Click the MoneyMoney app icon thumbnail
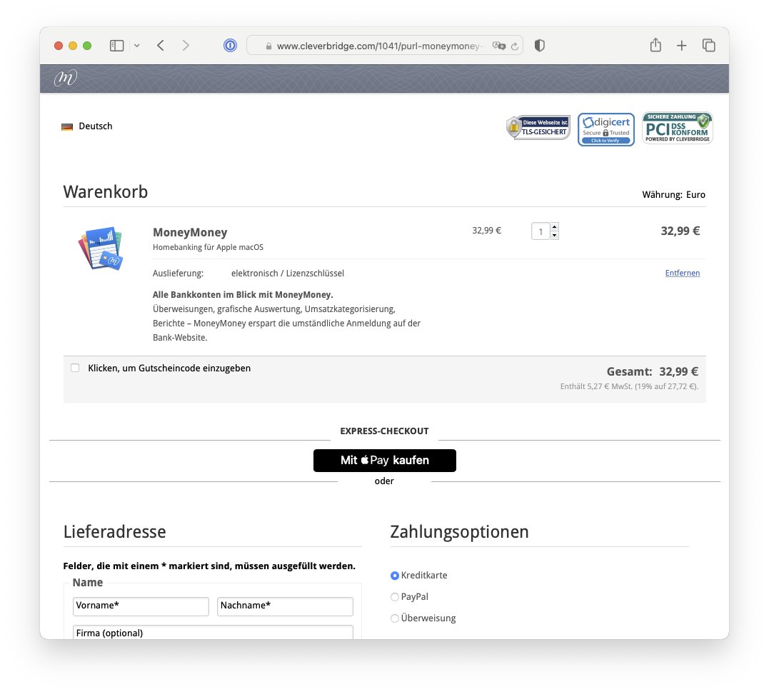769x692 pixels. 101,248
